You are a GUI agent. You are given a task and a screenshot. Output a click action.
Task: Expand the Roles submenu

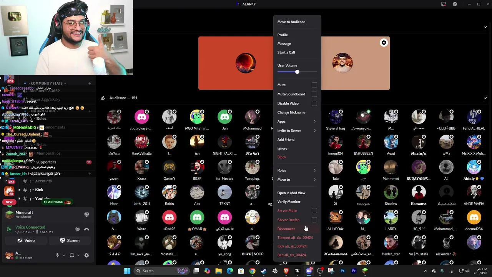297,170
